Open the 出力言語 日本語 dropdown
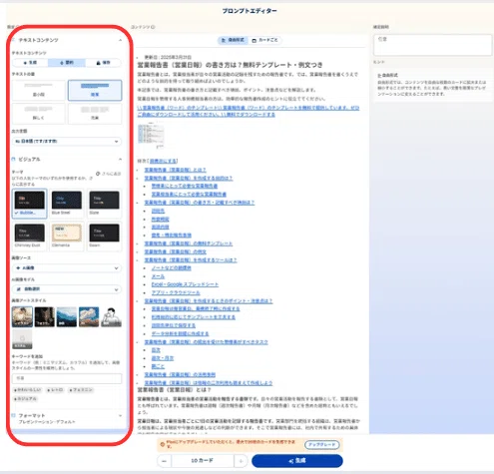Viewport: 494px width, 474px height. [67, 142]
